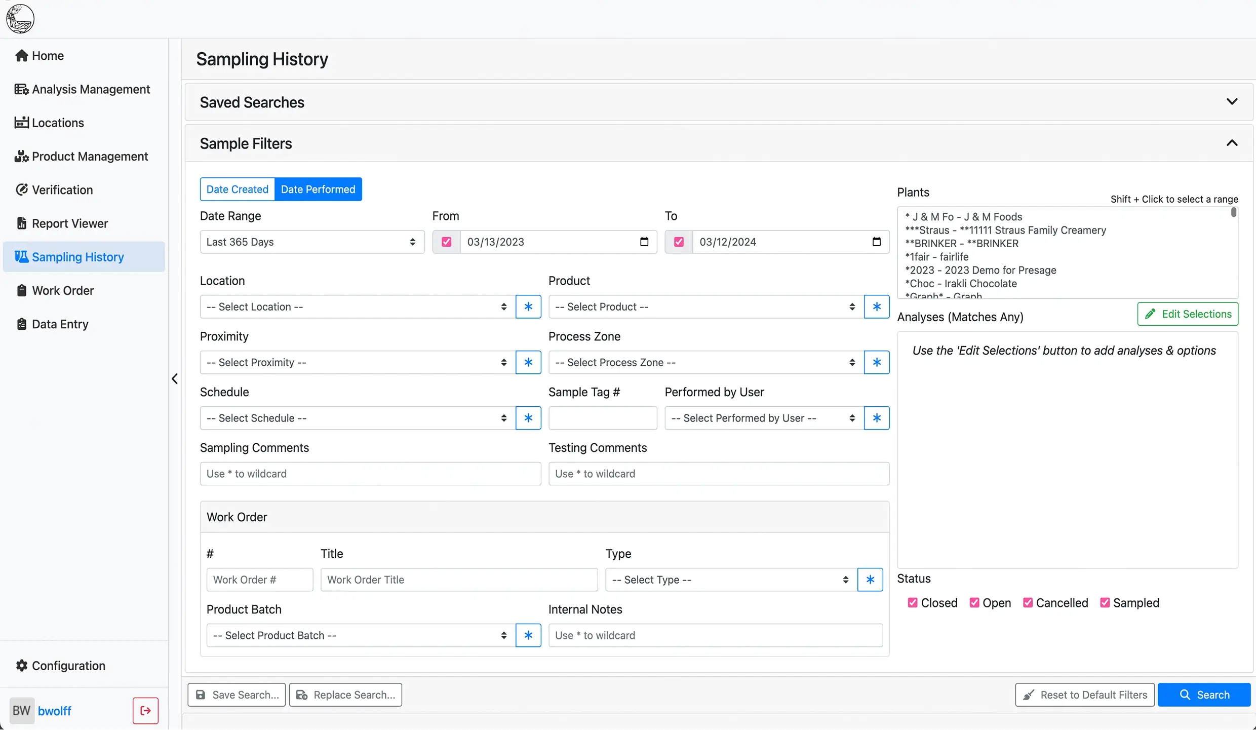
Task: Click the Process Zone wildcard asterisk button
Action: [877, 362]
